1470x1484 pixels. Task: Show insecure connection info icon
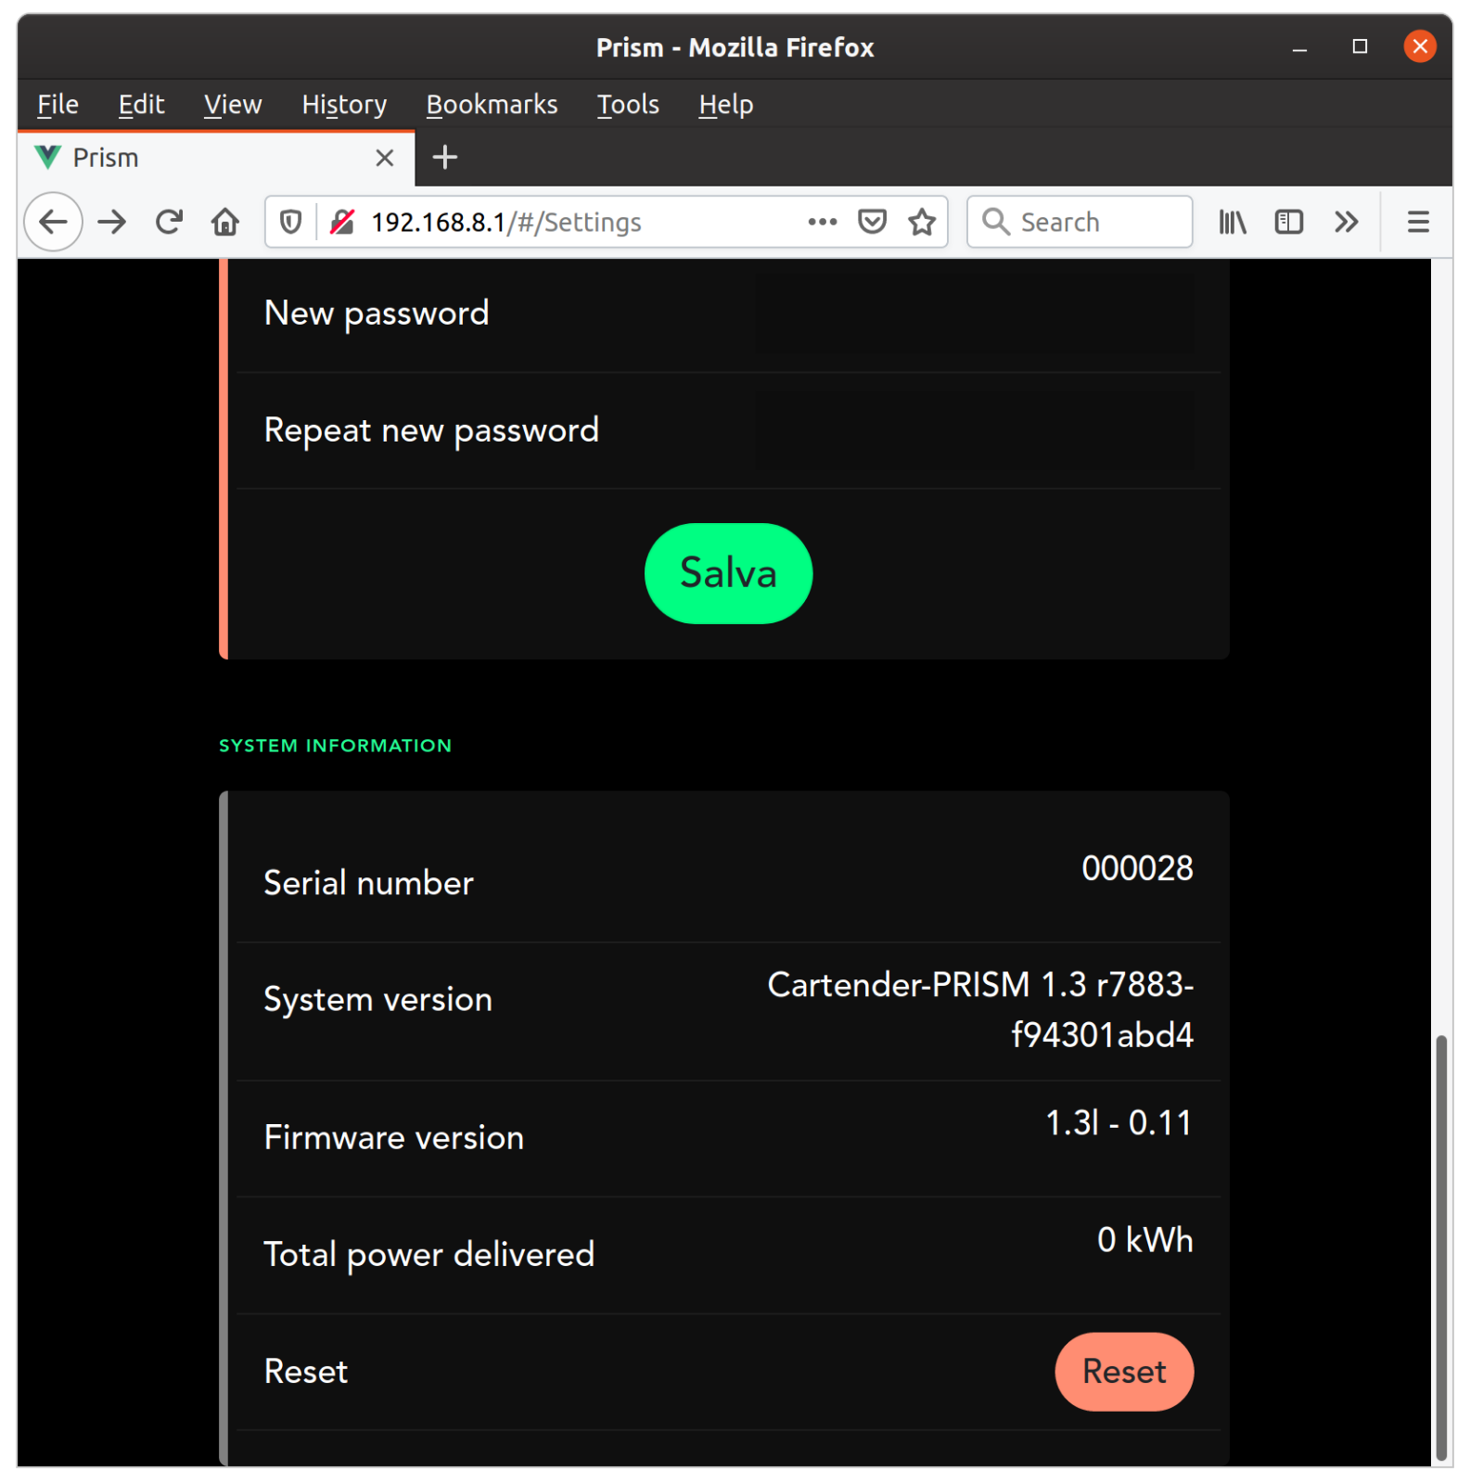pyautogui.click(x=342, y=222)
